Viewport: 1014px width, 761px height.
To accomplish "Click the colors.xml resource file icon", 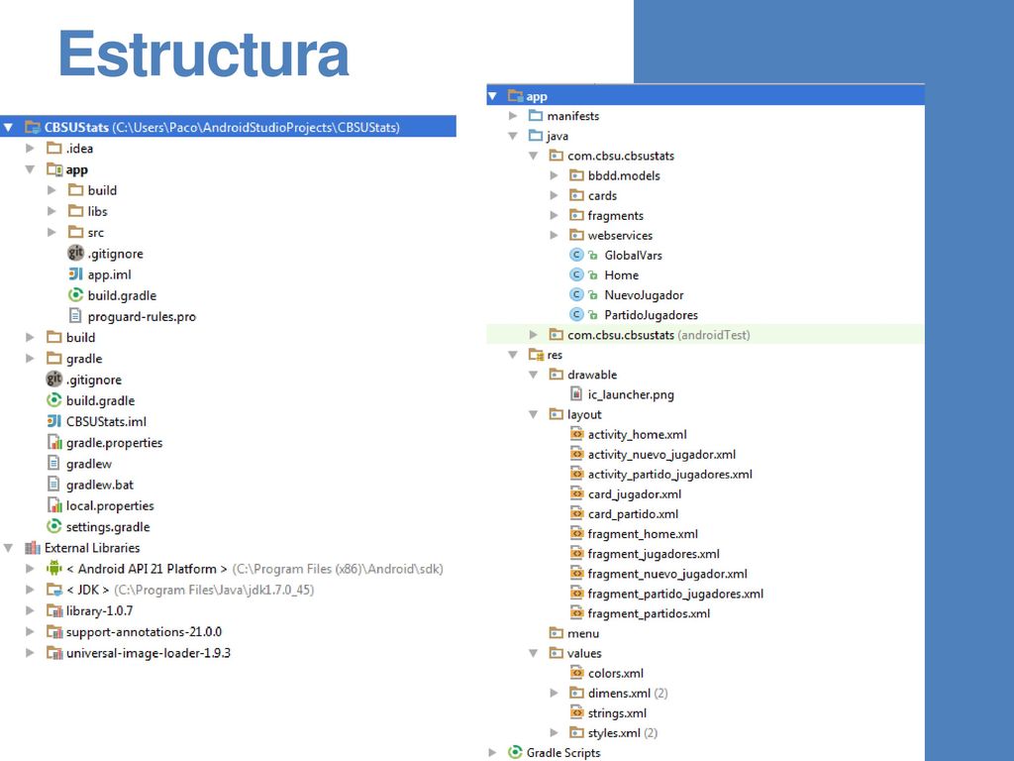I will [577, 673].
